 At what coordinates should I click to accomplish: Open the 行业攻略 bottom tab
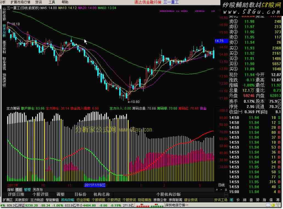pos(83,200)
